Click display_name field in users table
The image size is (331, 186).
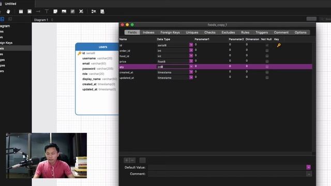pos(100,79)
